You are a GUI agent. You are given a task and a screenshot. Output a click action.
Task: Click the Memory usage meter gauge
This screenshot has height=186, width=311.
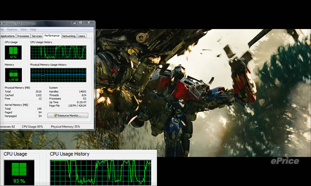(x=13, y=75)
